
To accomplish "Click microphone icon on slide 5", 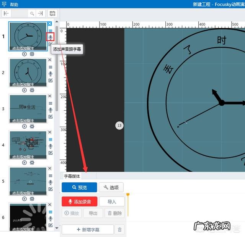I will (50, 182).
